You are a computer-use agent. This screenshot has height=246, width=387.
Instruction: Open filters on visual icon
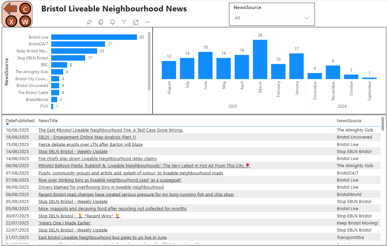(124, 22)
